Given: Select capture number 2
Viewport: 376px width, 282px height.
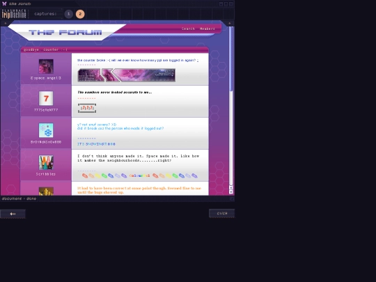Looking at the screenshot, I should tap(80, 14).
